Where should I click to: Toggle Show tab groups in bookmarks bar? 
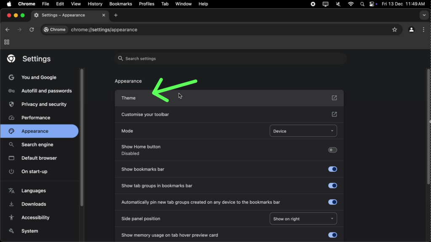click(333, 186)
